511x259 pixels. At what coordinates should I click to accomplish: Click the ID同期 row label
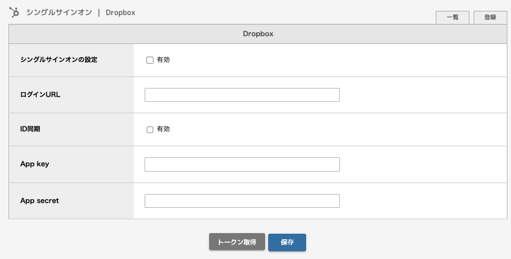(30, 129)
